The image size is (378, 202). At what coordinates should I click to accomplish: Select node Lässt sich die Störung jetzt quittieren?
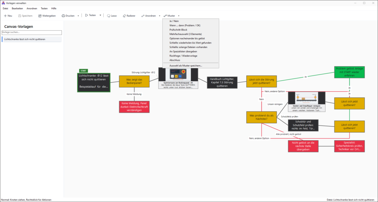262,81
